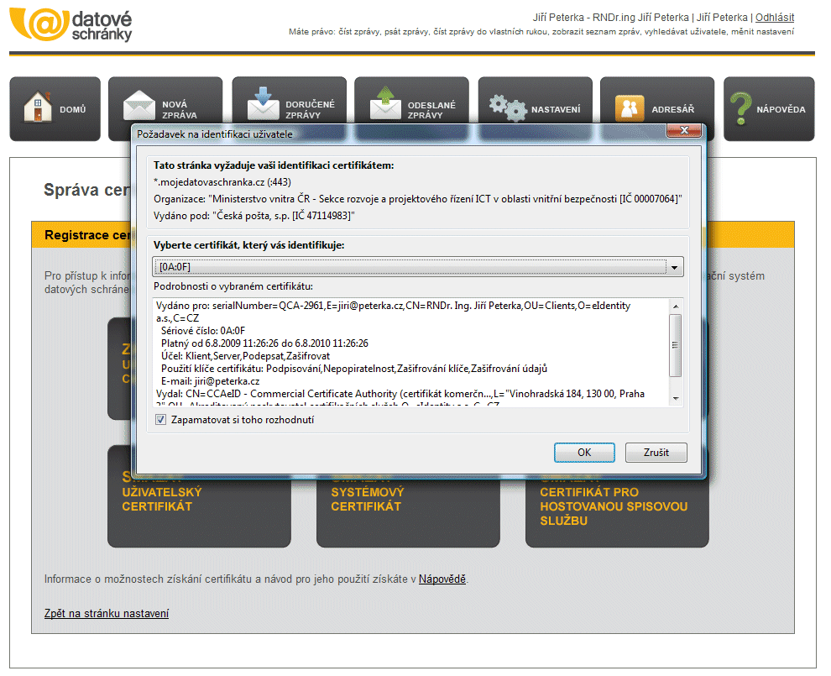Image resolution: width=831 pixels, height=676 pixels.
Task: Click the 'Účel: Klient,Server,Podepsat,Zašifrovat' line
Action: coord(245,356)
